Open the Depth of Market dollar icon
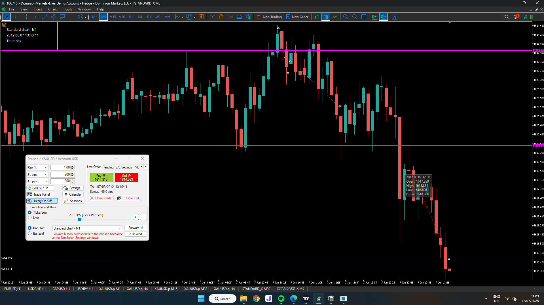This screenshot has height=305, width=544. [x=201, y=17]
